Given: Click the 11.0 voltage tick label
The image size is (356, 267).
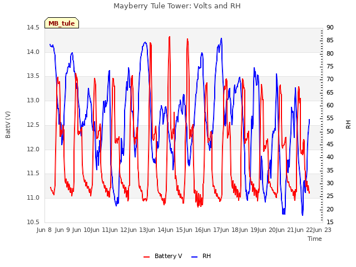Looking at the screenshot, I should coord(33,198).
